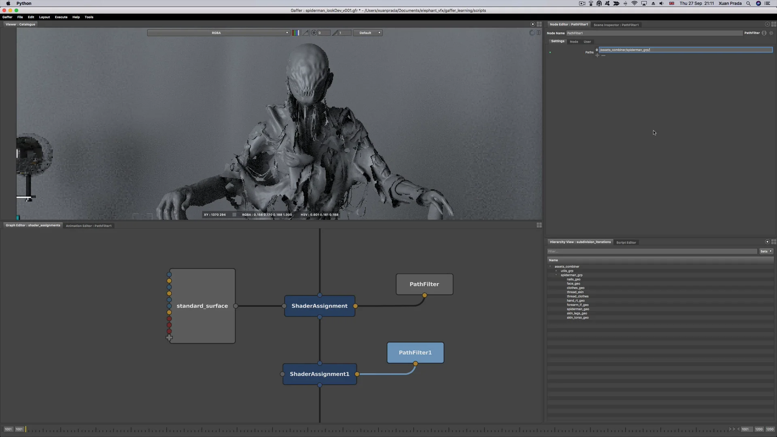The height and width of the screenshot is (437, 777).
Task: Click plus on standard_surface node parameters
Action: coord(169,337)
